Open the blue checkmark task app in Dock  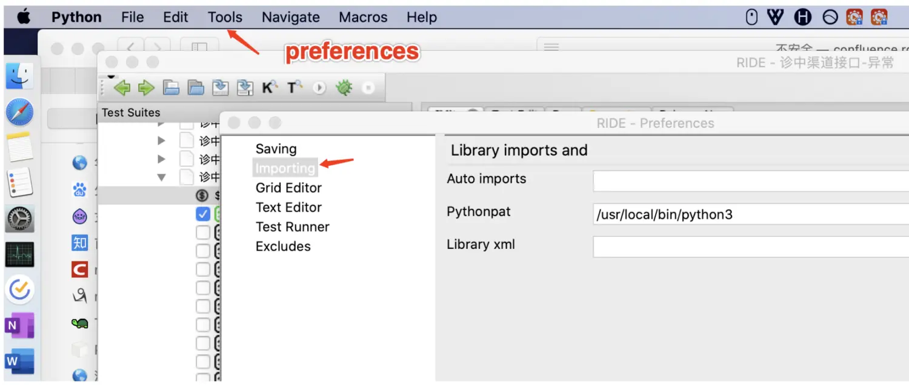coord(19,290)
